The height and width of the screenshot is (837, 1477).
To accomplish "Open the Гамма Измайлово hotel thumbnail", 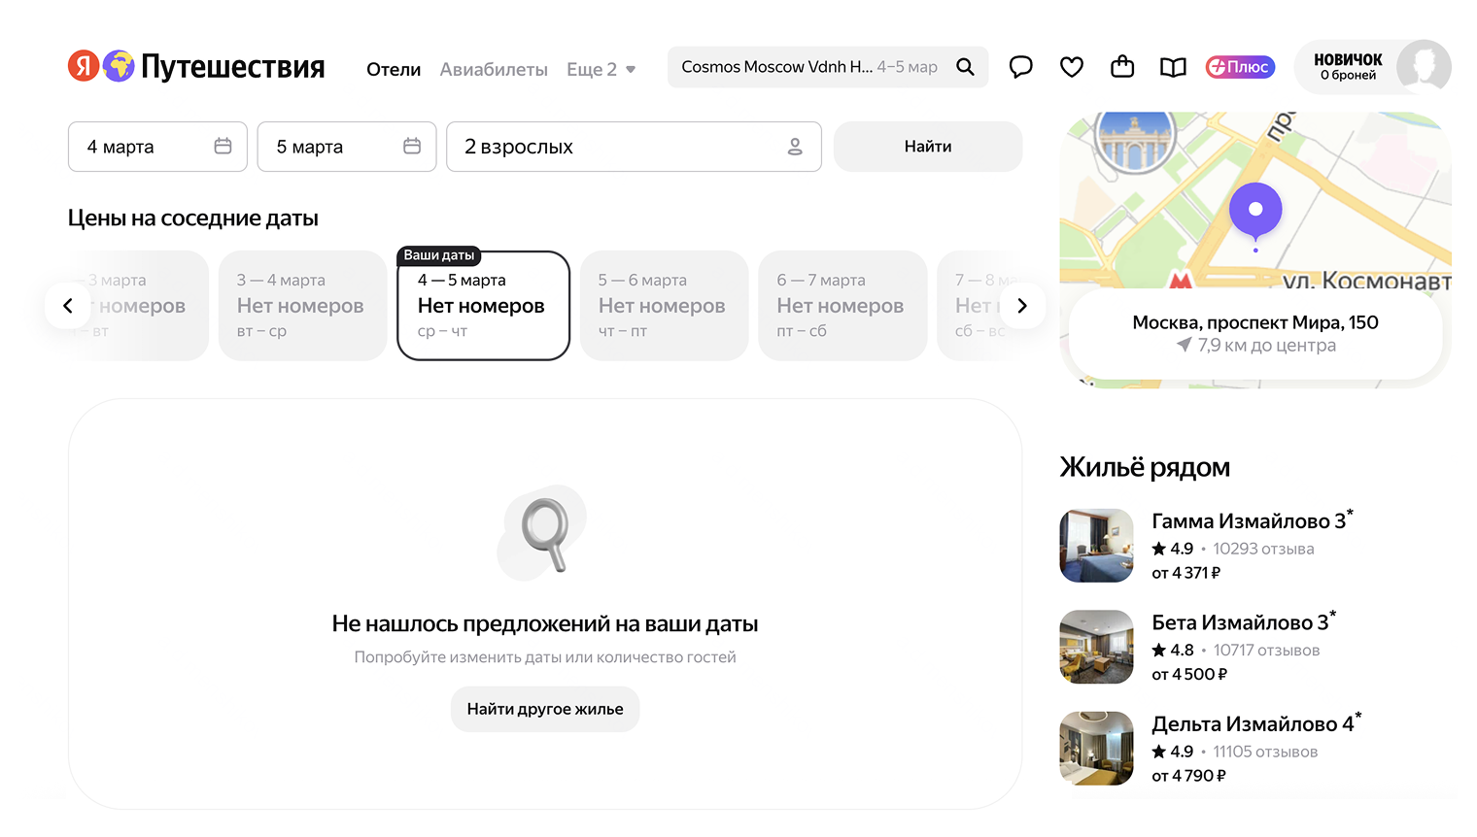I will point(1096,546).
